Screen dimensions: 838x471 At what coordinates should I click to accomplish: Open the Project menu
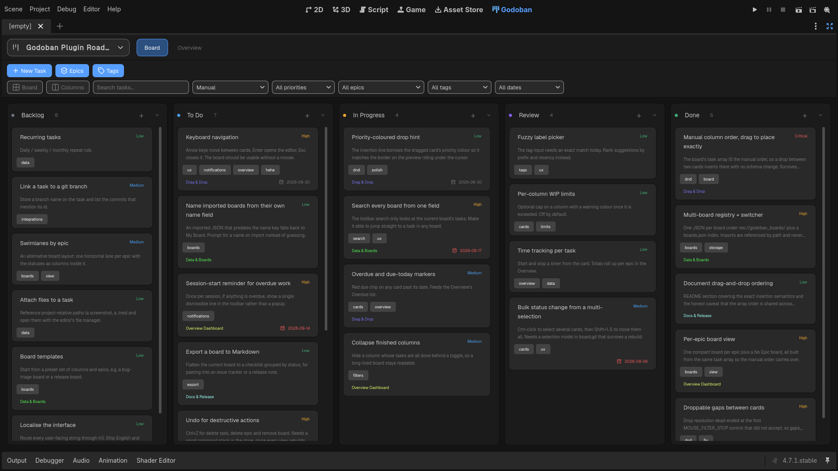pos(40,9)
